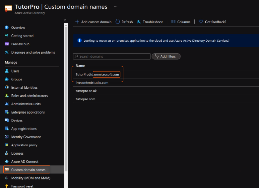The width and height of the screenshot is (260, 189).
Task: Click the Overview info icon
Action: pyautogui.click(x=7, y=27)
